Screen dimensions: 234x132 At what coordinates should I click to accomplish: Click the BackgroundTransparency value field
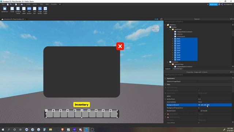215,108
